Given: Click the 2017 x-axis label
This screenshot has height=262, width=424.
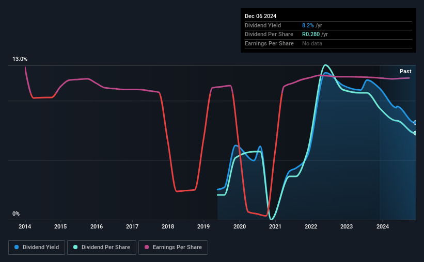Looking at the screenshot, I should coord(132,226).
